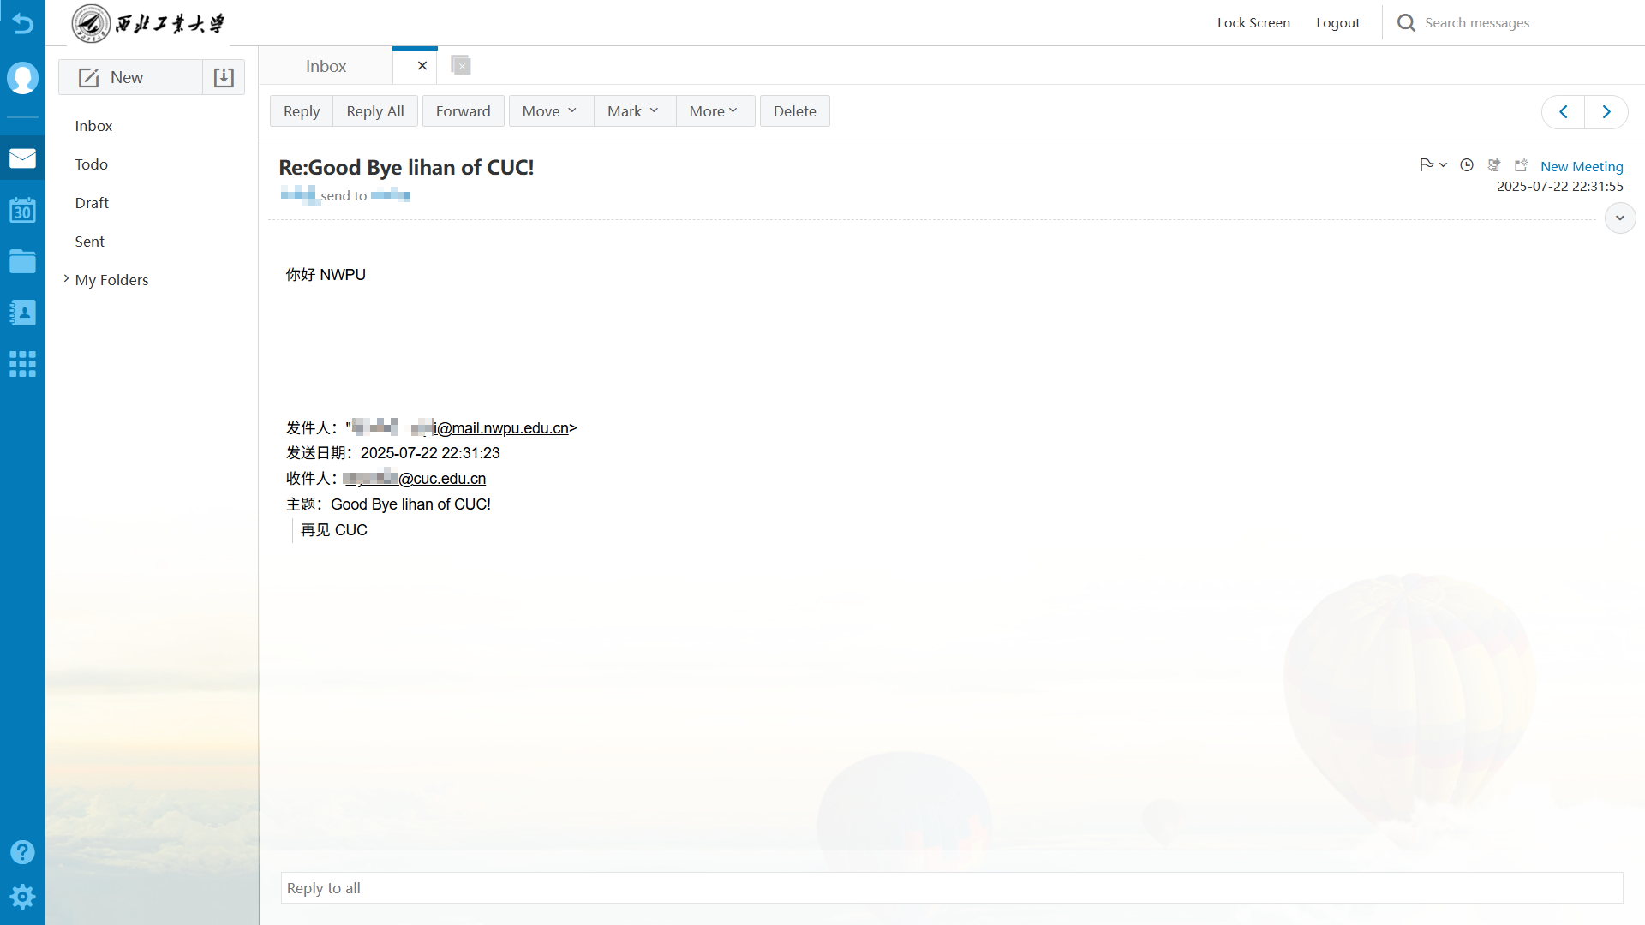Go to previous message arrow
The width and height of the screenshot is (1645, 925).
click(x=1564, y=111)
